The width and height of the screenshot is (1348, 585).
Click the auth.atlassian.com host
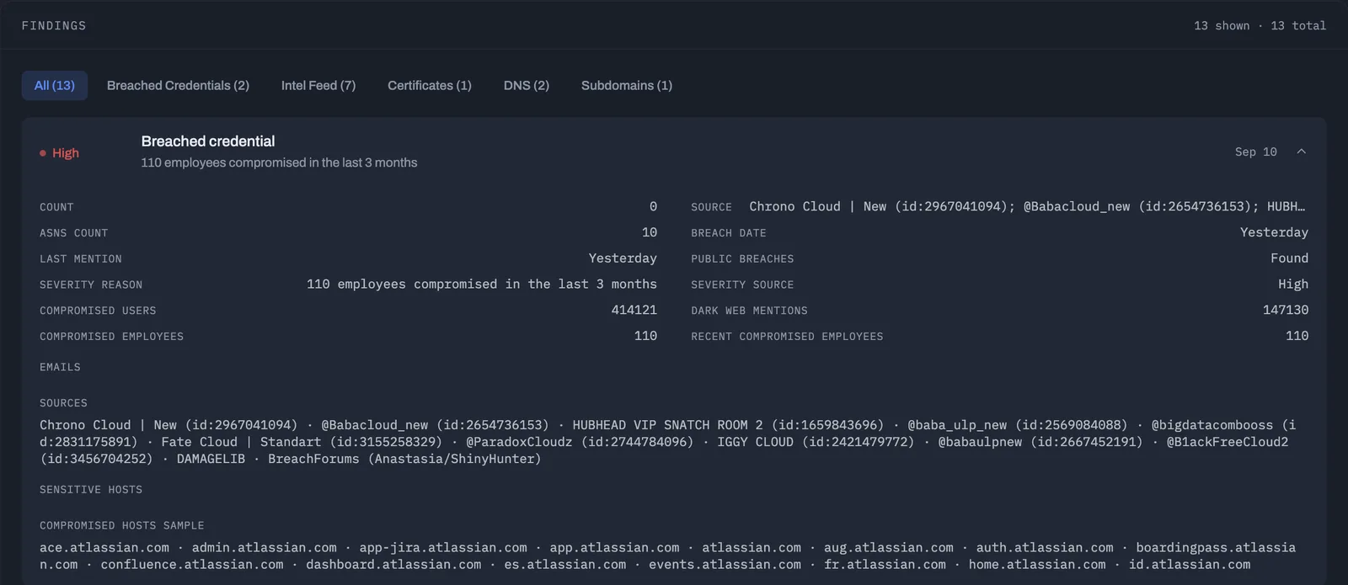[1045, 548]
